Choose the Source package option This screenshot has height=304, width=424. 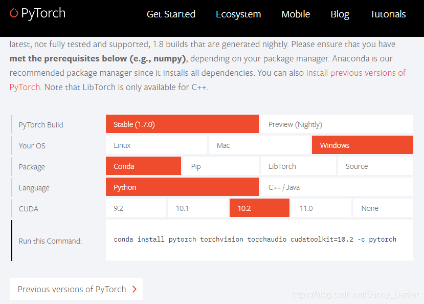click(x=375, y=166)
